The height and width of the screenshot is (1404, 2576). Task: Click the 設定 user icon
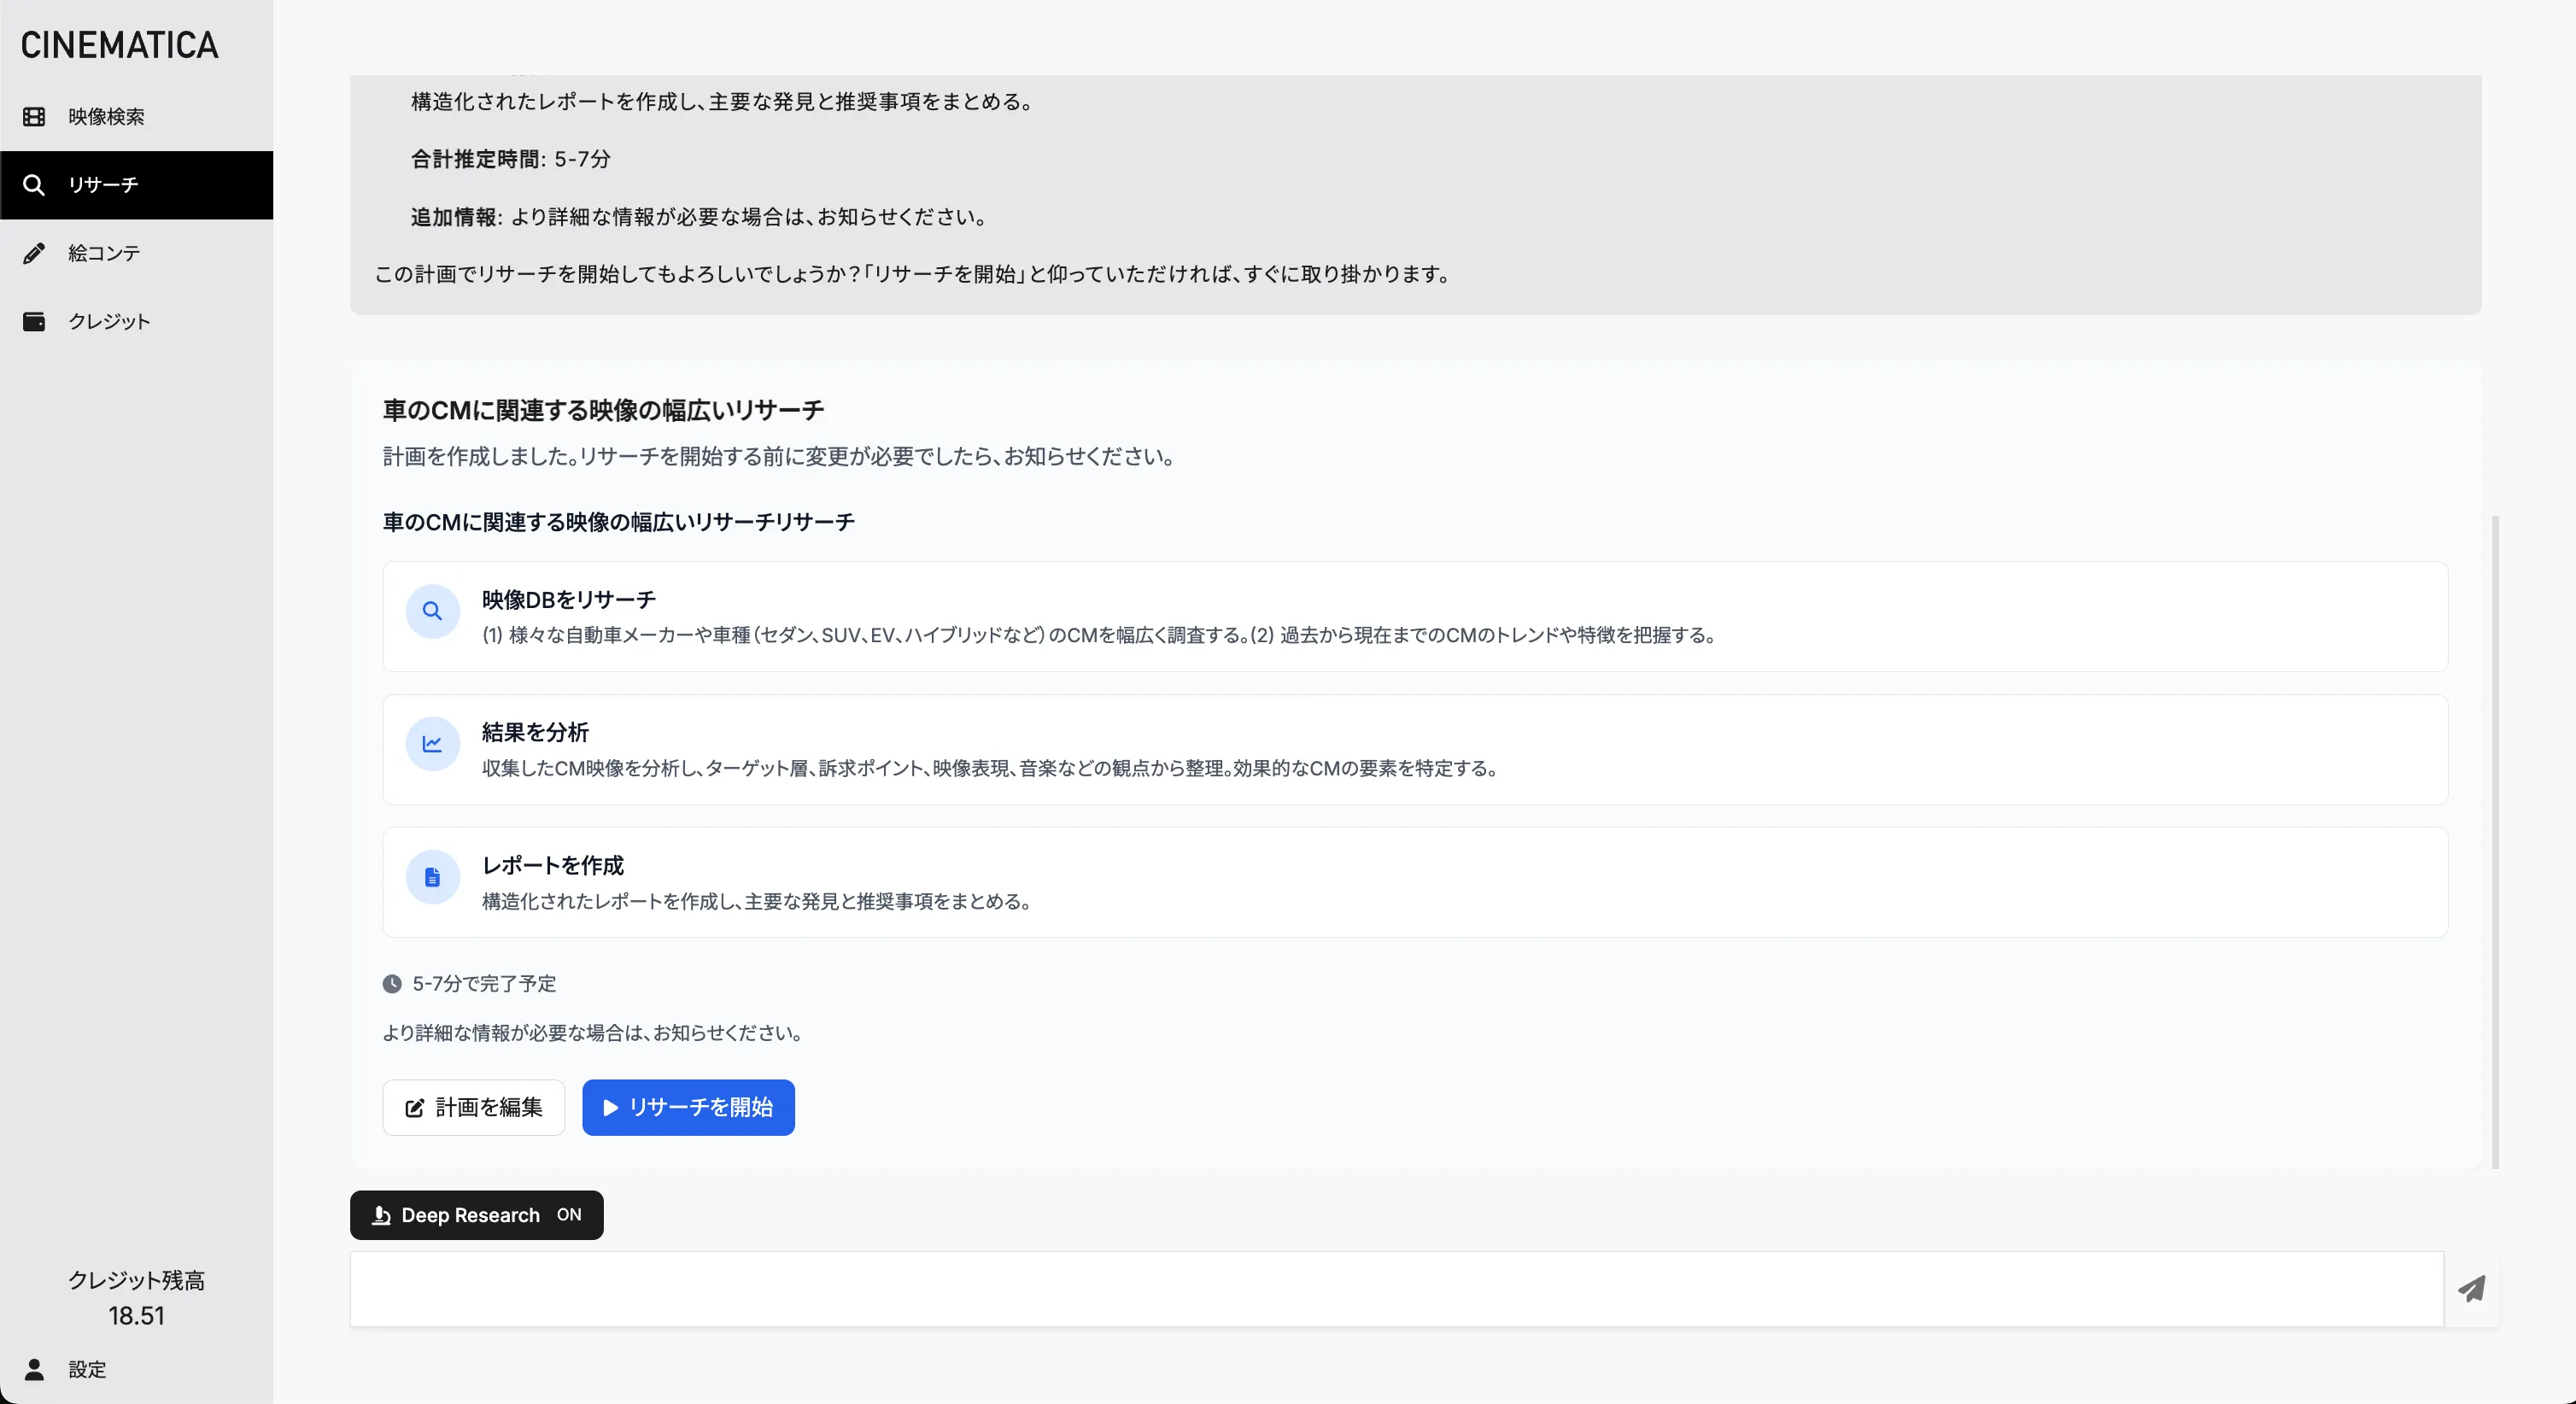pyautogui.click(x=34, y=1369)
